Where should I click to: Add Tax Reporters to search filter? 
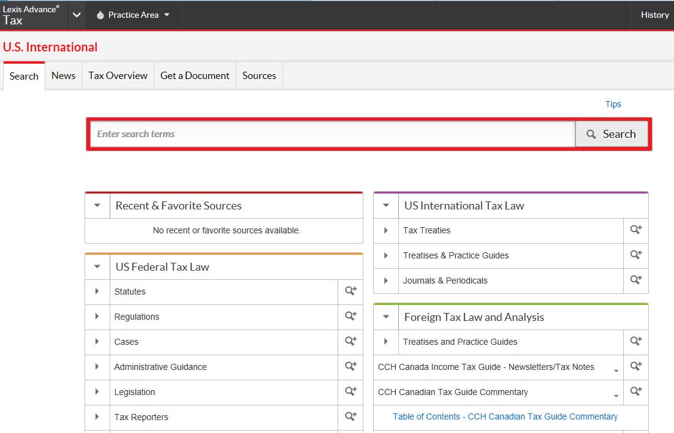350,416
